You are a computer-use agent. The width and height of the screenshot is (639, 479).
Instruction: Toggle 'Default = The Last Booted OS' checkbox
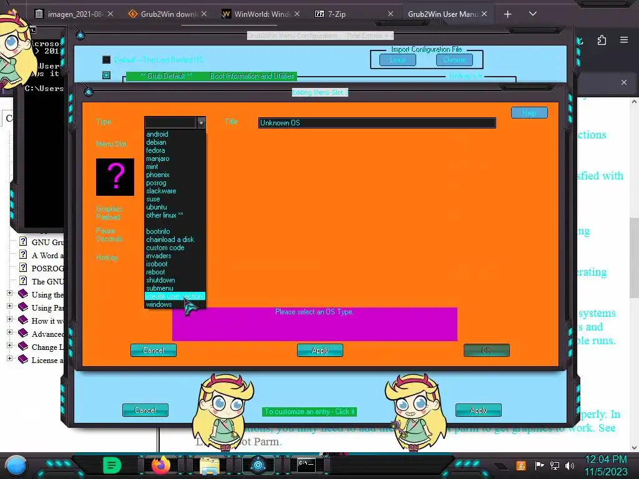(x=106, y=60)
